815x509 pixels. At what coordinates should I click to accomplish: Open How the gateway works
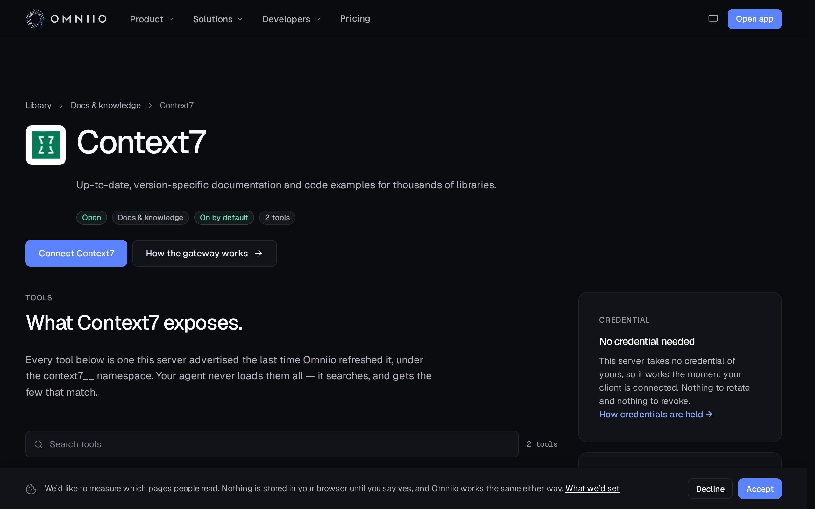[204, 253]
